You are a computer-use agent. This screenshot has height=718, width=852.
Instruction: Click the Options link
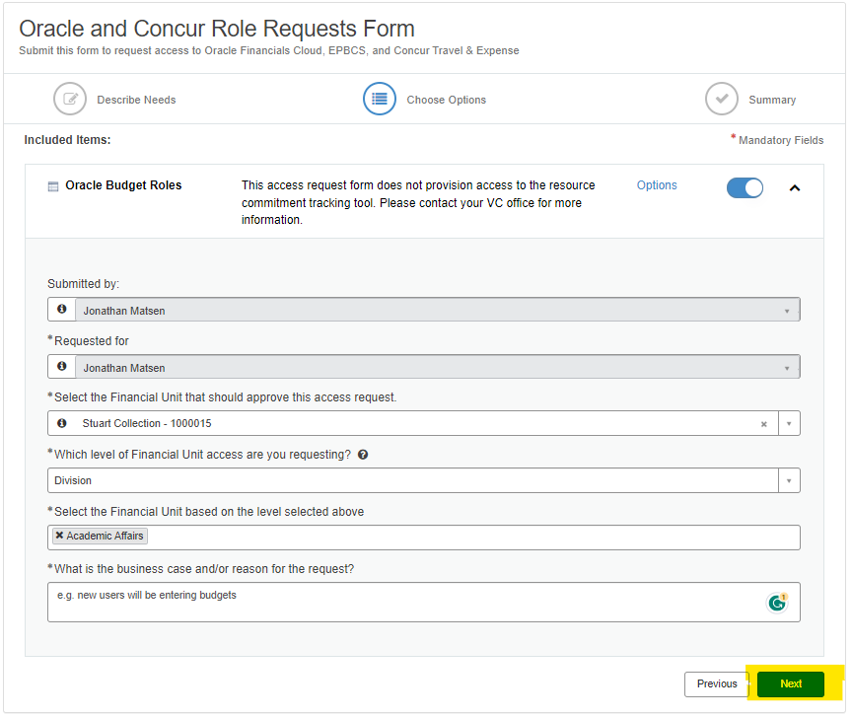pos(657,185)
